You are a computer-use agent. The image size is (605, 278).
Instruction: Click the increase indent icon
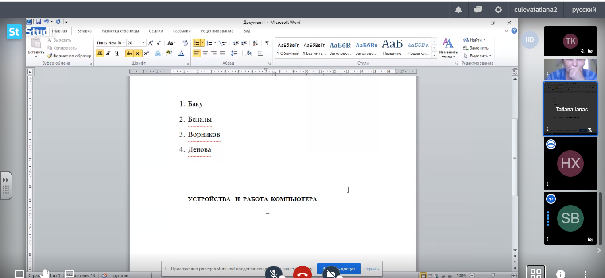click(x=244, y=43)
